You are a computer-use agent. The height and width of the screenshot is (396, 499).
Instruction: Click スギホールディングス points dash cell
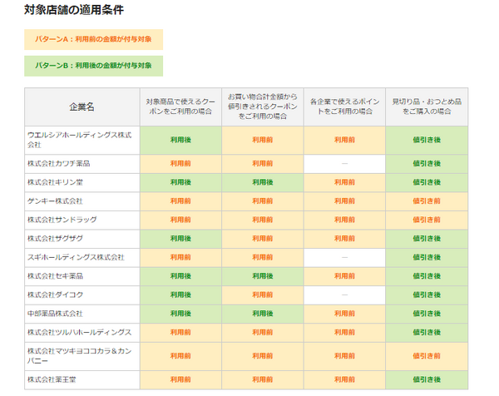[x=344, y=258]
